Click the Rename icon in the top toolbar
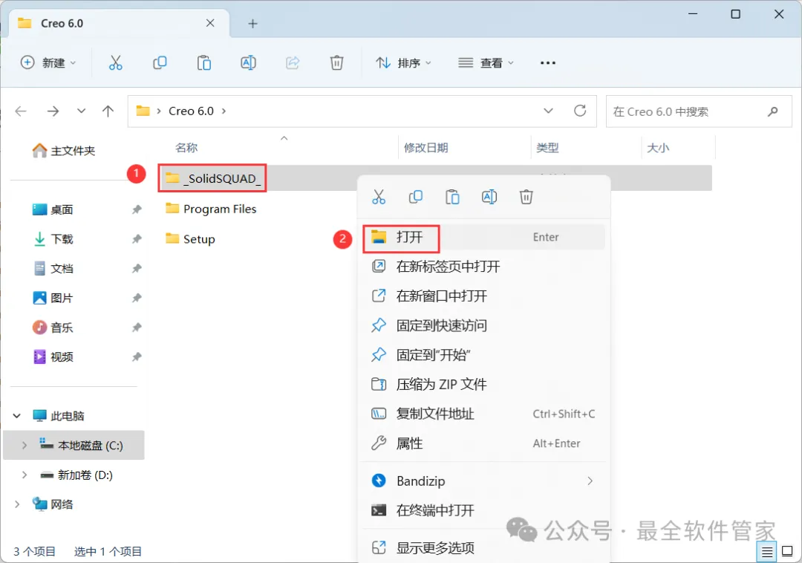Screen dimensions: 802x563 point(248,63)
